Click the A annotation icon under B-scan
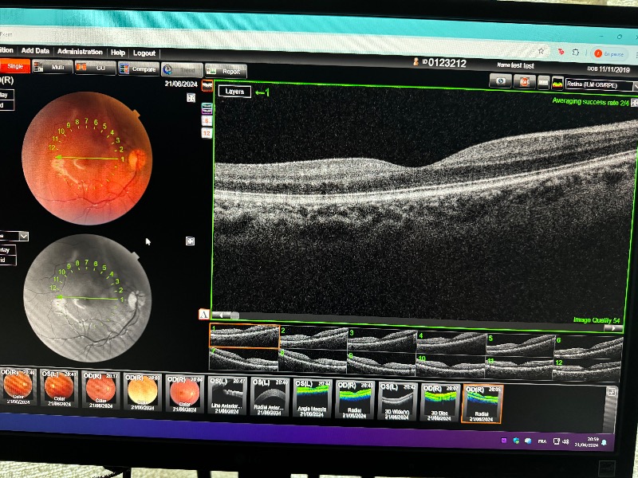This screenshot has height=478, width=638. (x=204, y=314)
